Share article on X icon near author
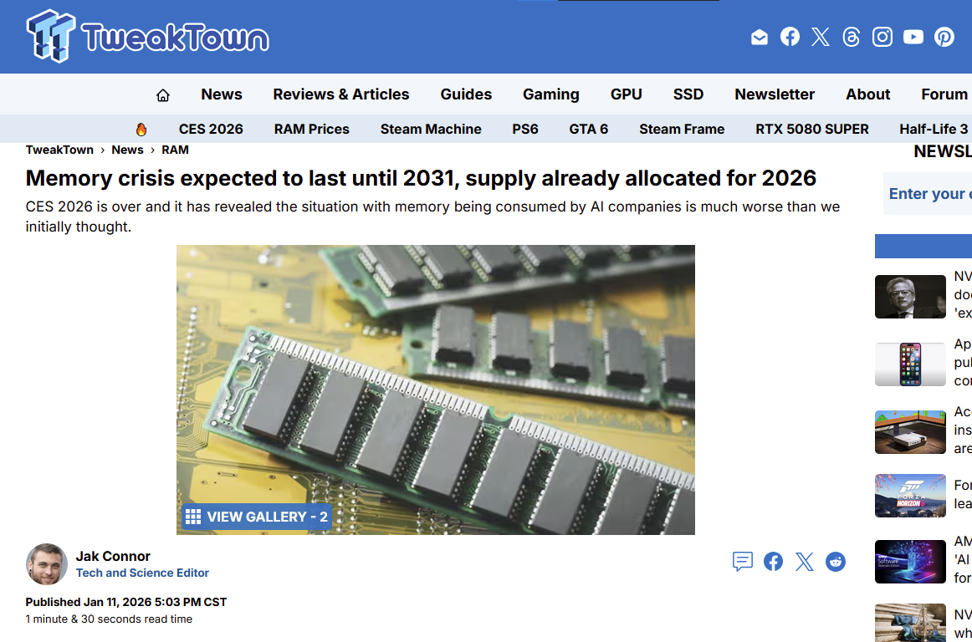 click(804, 562)
